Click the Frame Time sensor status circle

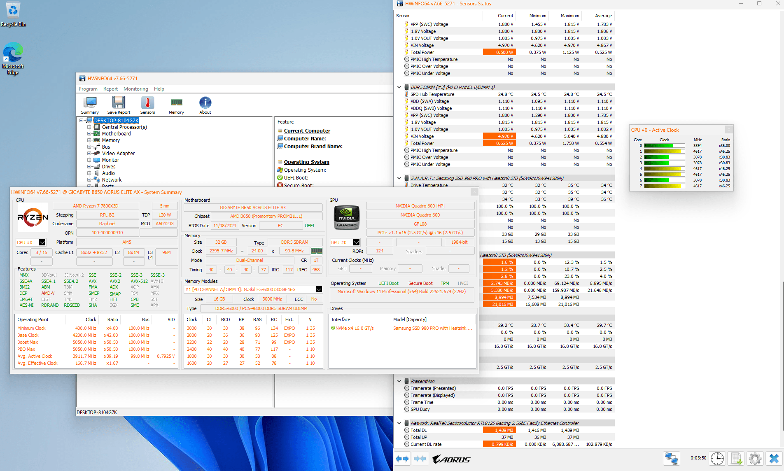click(x=407, y=402)
